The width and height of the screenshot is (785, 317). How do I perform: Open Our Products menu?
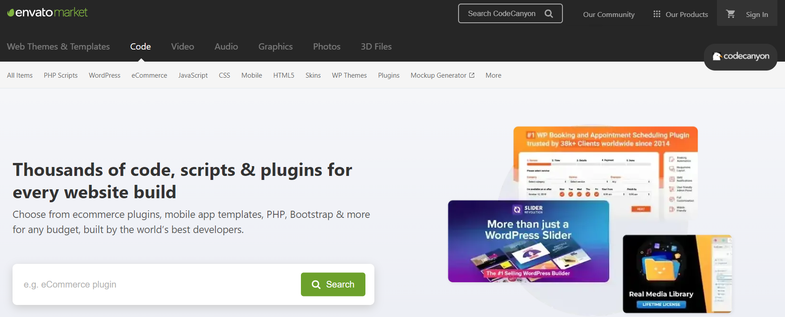coord(686,14)
